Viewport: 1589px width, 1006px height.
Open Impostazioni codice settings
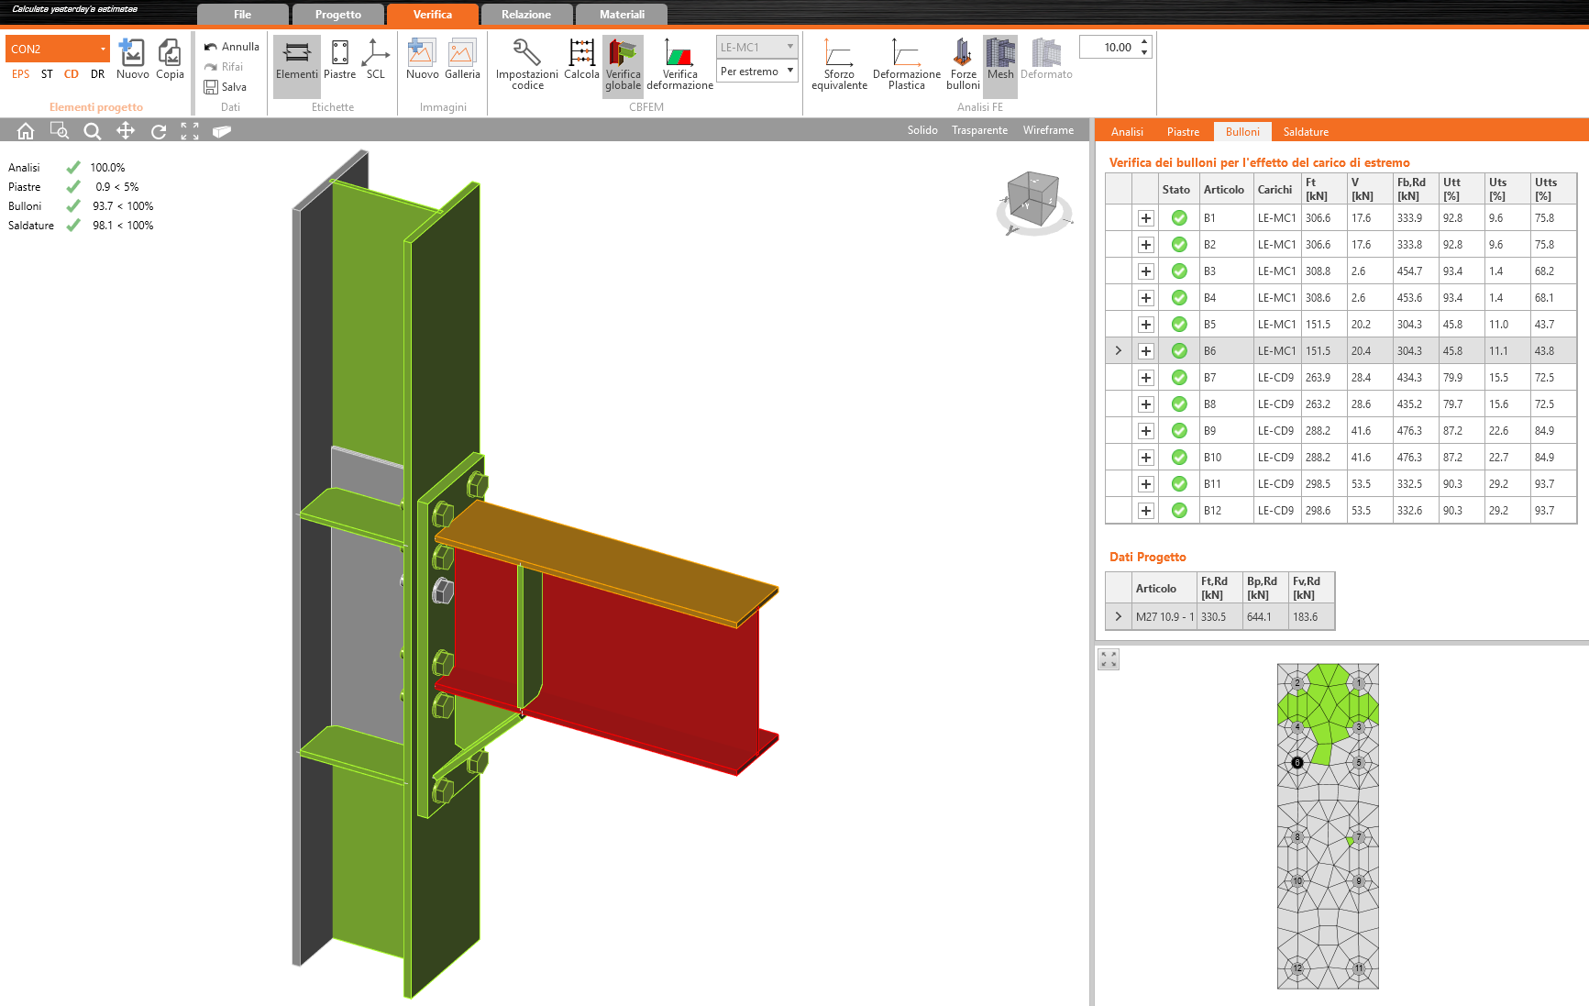point(527,64)
